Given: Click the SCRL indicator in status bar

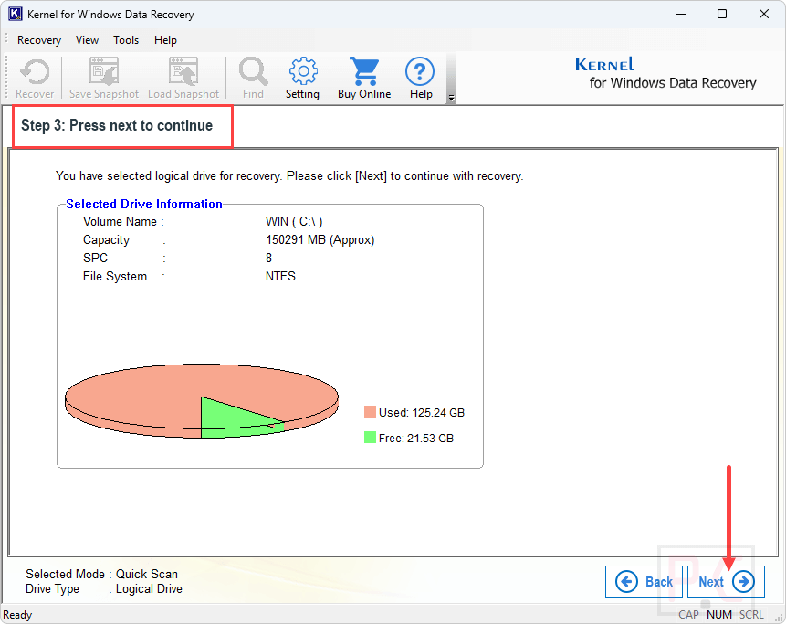Looking at the screenshot, I should (x=751, y=615).
